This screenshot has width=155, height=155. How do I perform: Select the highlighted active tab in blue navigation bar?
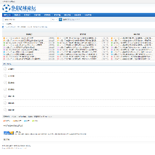(x=7, y=15)
